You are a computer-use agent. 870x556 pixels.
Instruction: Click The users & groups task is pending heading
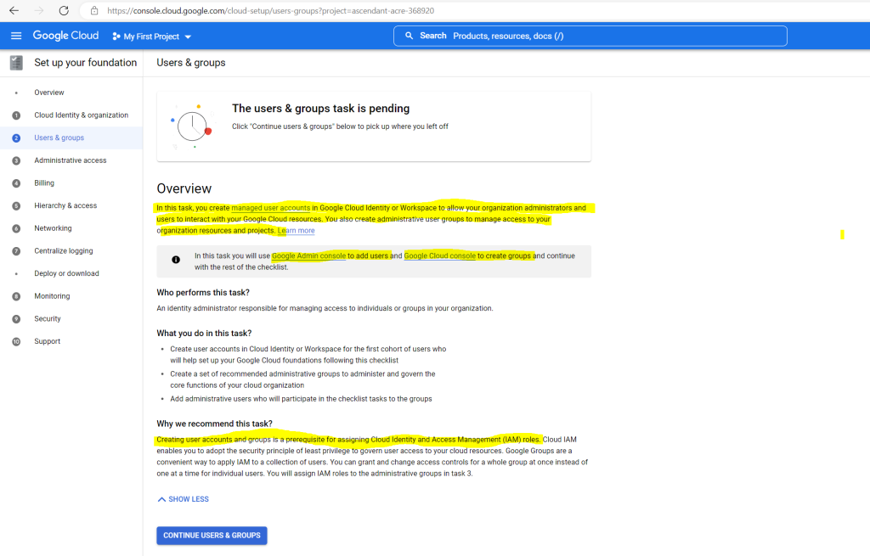click(x=320, y=109)
